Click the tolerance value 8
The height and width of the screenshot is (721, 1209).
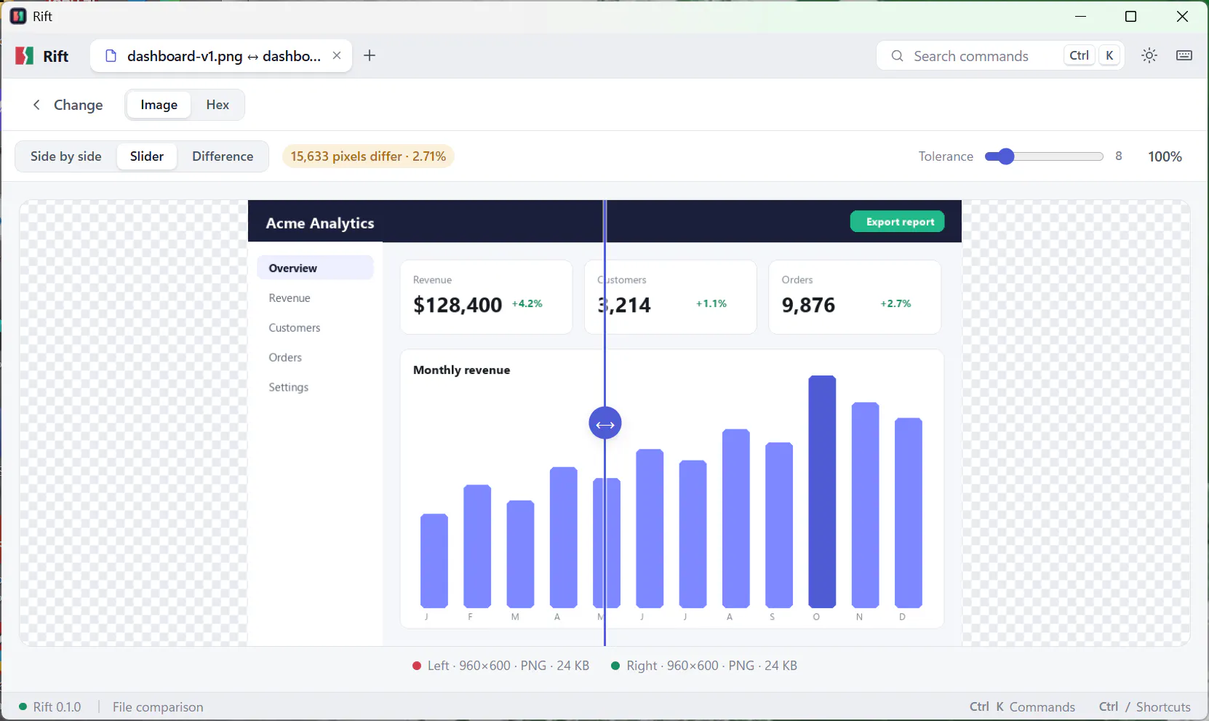click(x=1119, y=156)
